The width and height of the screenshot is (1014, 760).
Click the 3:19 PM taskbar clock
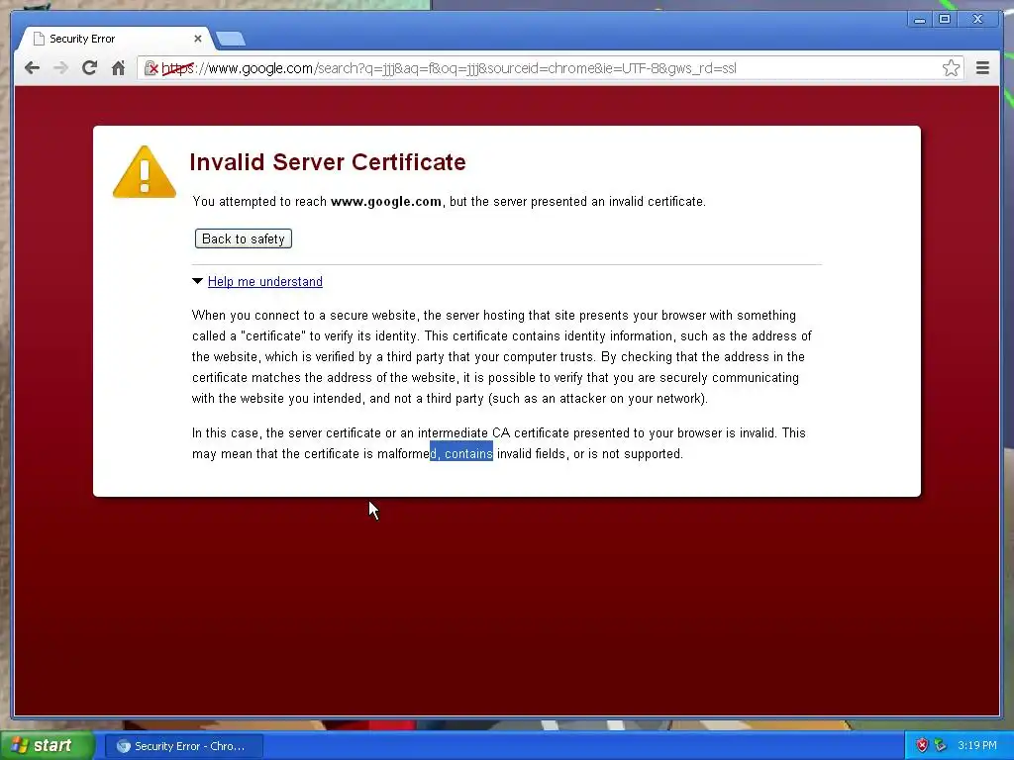coord(977,745)
